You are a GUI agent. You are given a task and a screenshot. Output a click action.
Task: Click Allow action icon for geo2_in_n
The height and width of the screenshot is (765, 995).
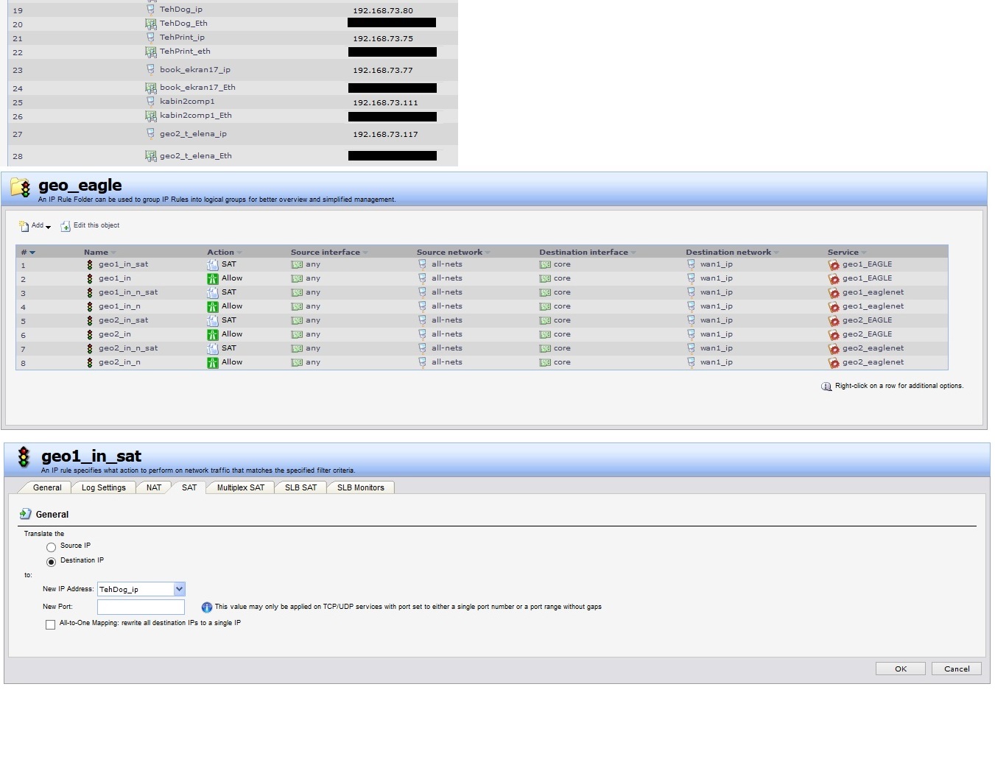213,362
